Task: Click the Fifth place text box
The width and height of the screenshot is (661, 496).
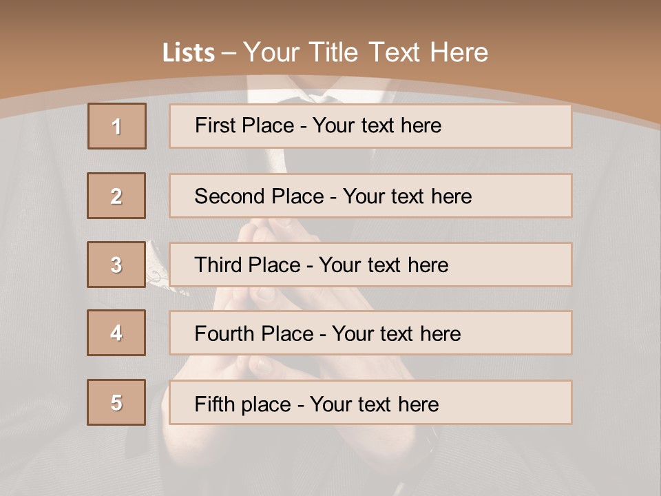Action: pos(370,403)
